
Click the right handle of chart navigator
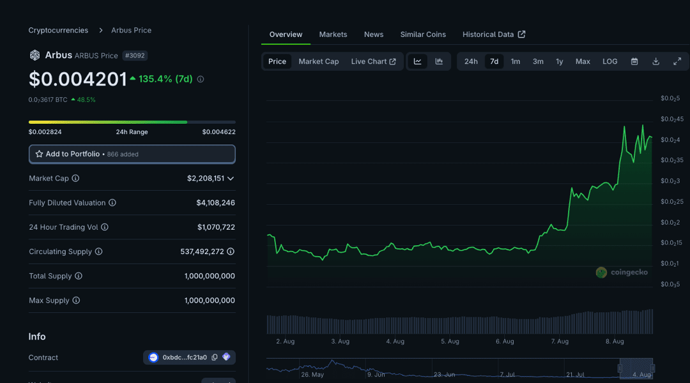[652, 368]
